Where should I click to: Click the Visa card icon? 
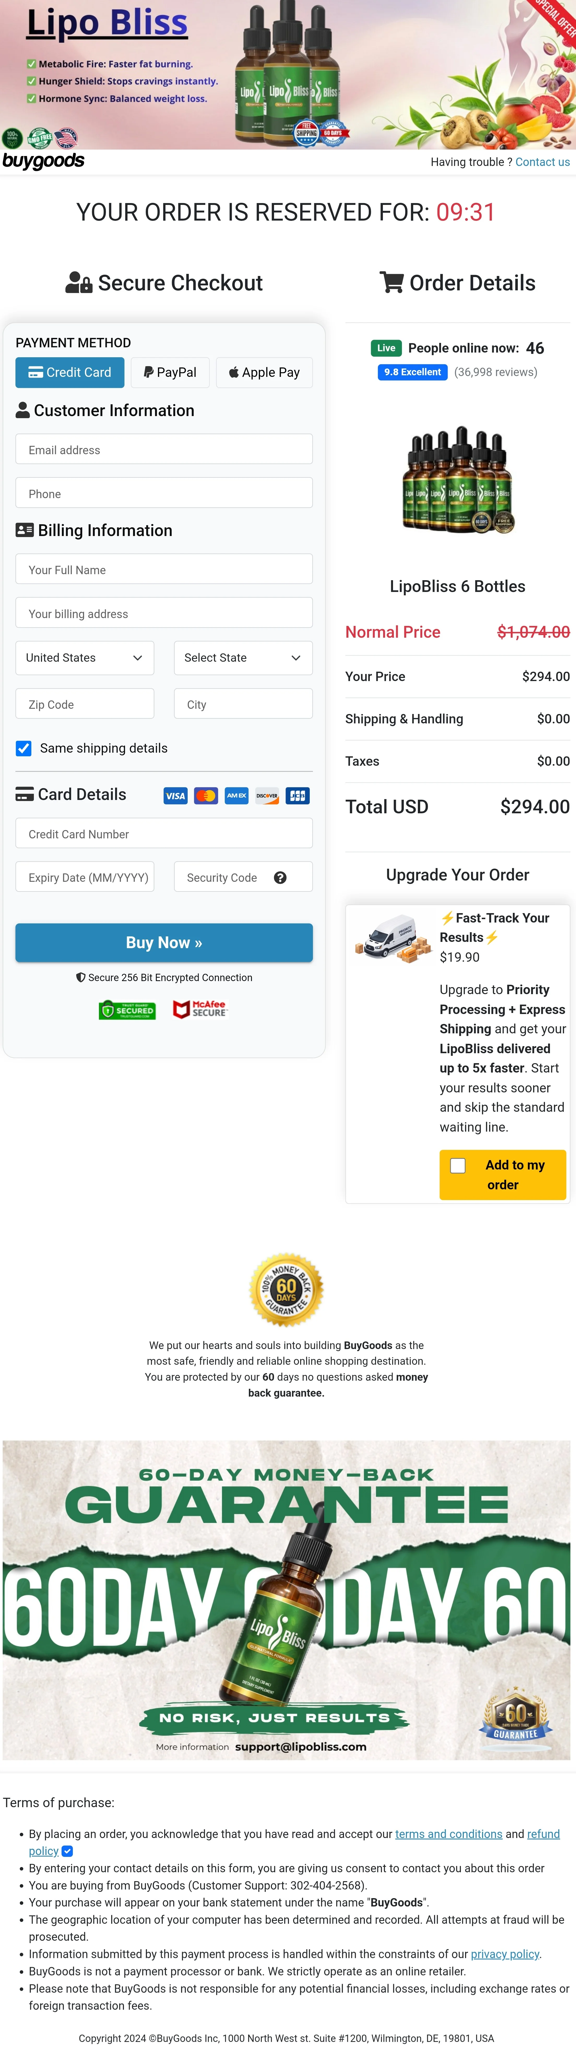pyautogui.click(x=175, y=796)
